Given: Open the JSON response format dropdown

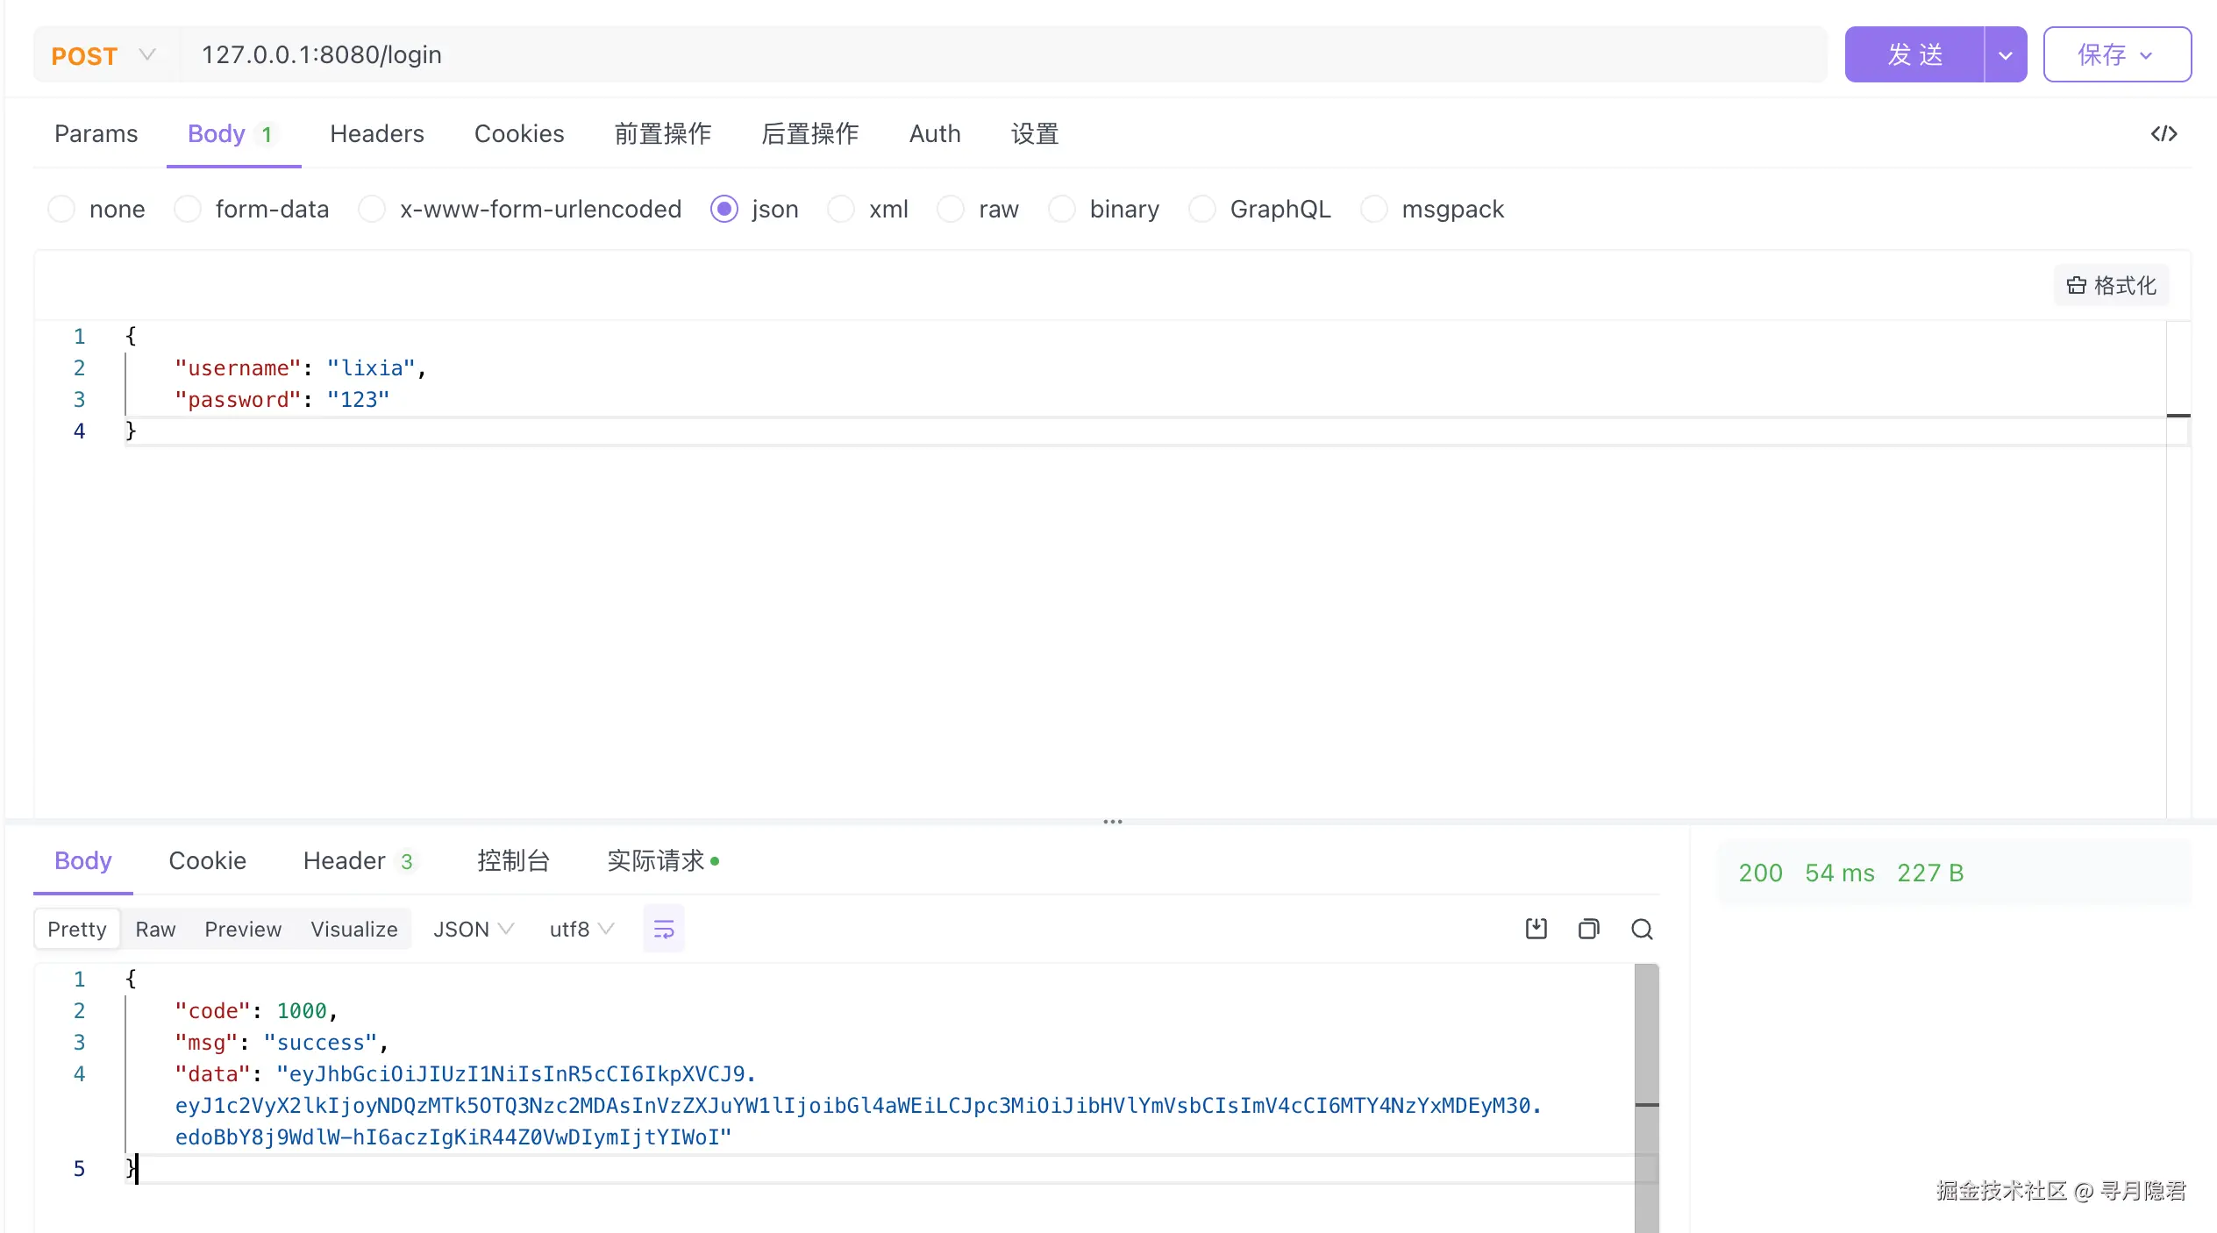Looking at the screenshot, I should pyautogui.click(x=474, y=929).
